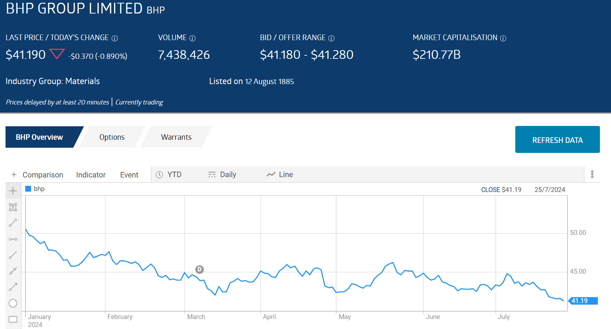Change the Line chart style
The image size is (611, 329).
pos(286,174)
